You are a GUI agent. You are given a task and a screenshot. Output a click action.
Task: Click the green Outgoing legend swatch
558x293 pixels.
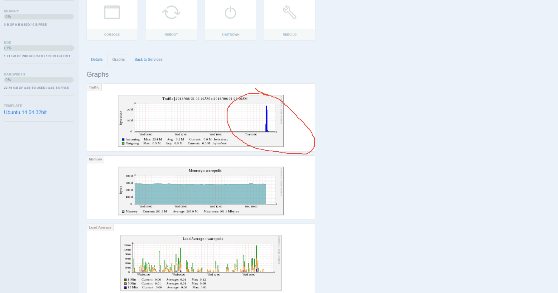(x=123, y=144)
